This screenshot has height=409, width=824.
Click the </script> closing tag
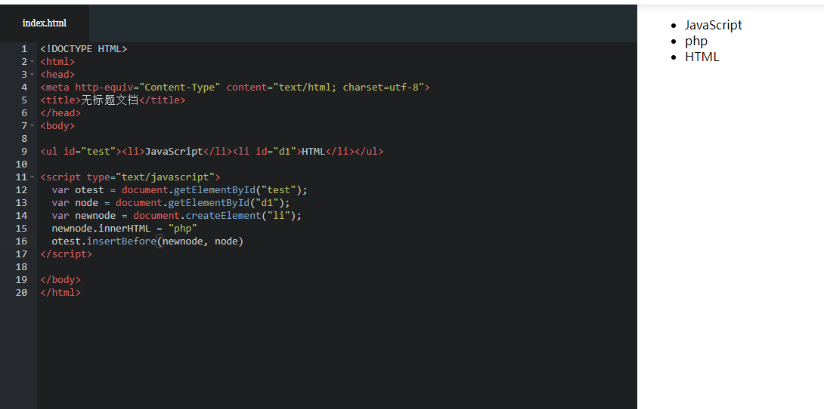(x=67, y=254)
